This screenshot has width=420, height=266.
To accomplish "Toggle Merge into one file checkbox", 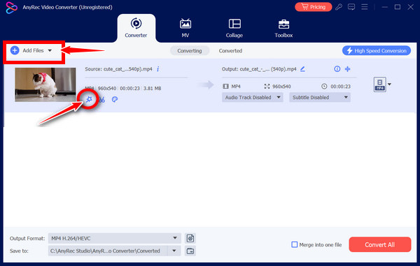I will click(x=295, y=244).
